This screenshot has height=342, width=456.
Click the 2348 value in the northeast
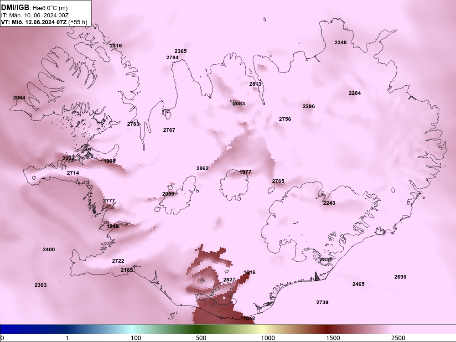click(x=341, y=42)
